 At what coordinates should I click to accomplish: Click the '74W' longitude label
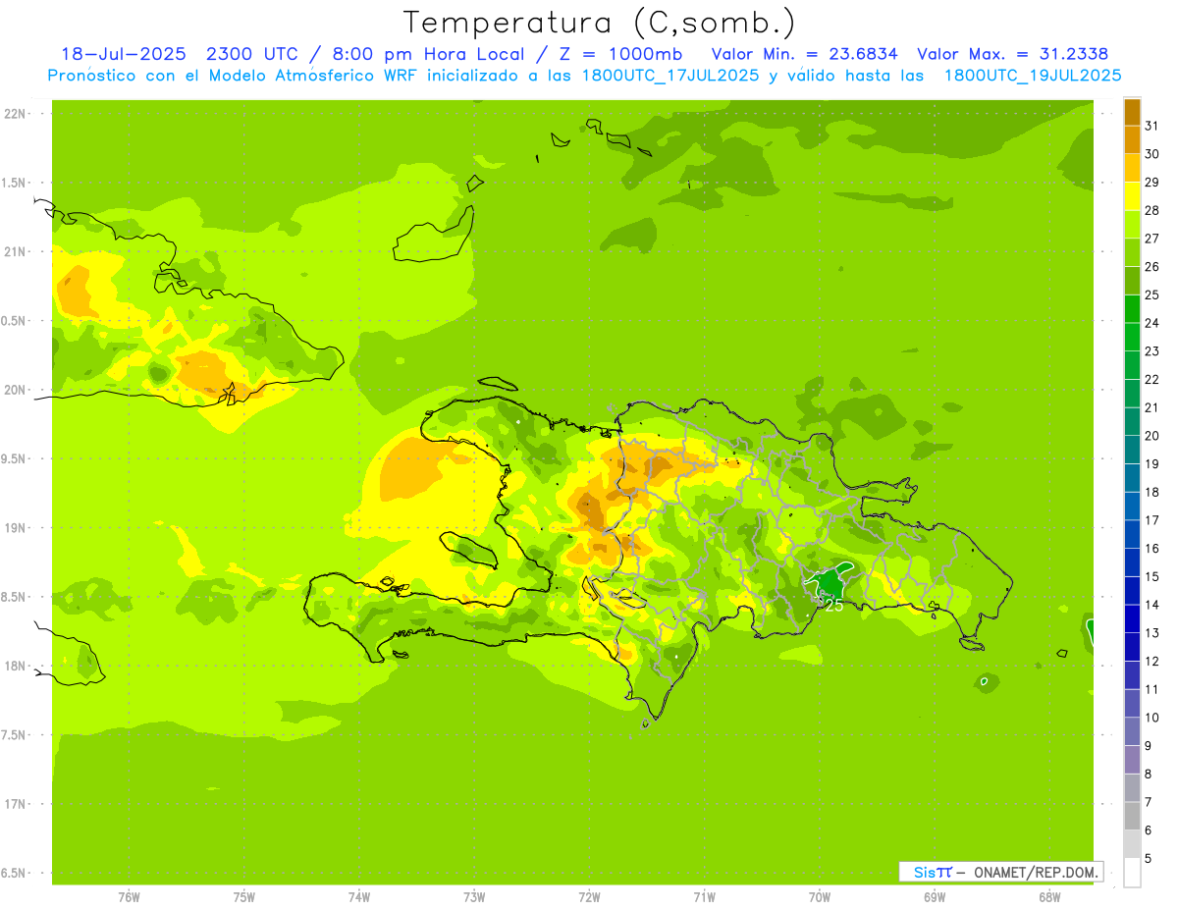tap(358, 897)
